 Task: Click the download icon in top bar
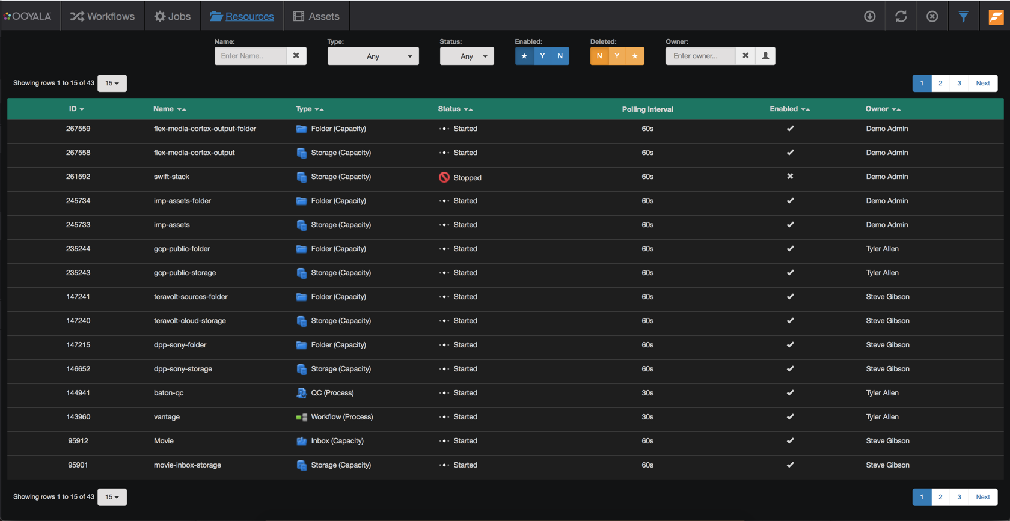click(869, 16)
